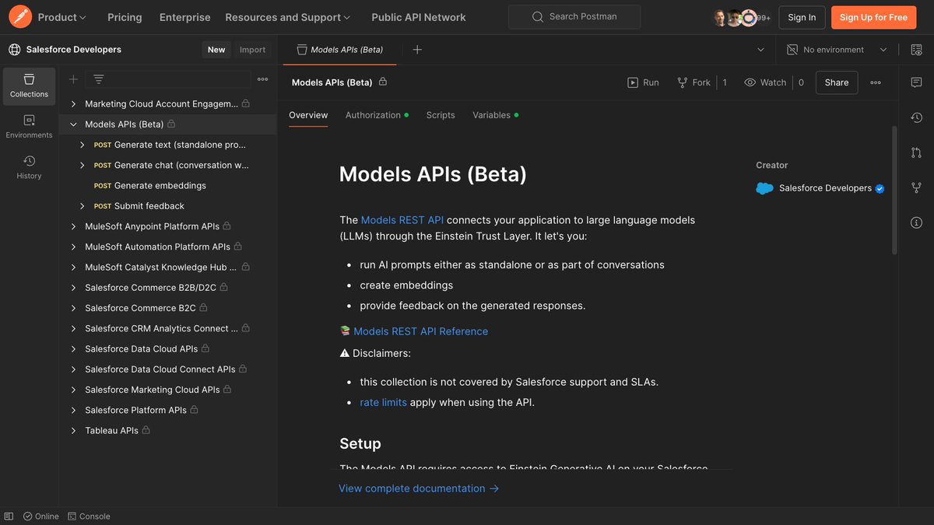Screen dimensions: 934x525
Task: Switch to the Variables tab
Action: pos(495,115)
